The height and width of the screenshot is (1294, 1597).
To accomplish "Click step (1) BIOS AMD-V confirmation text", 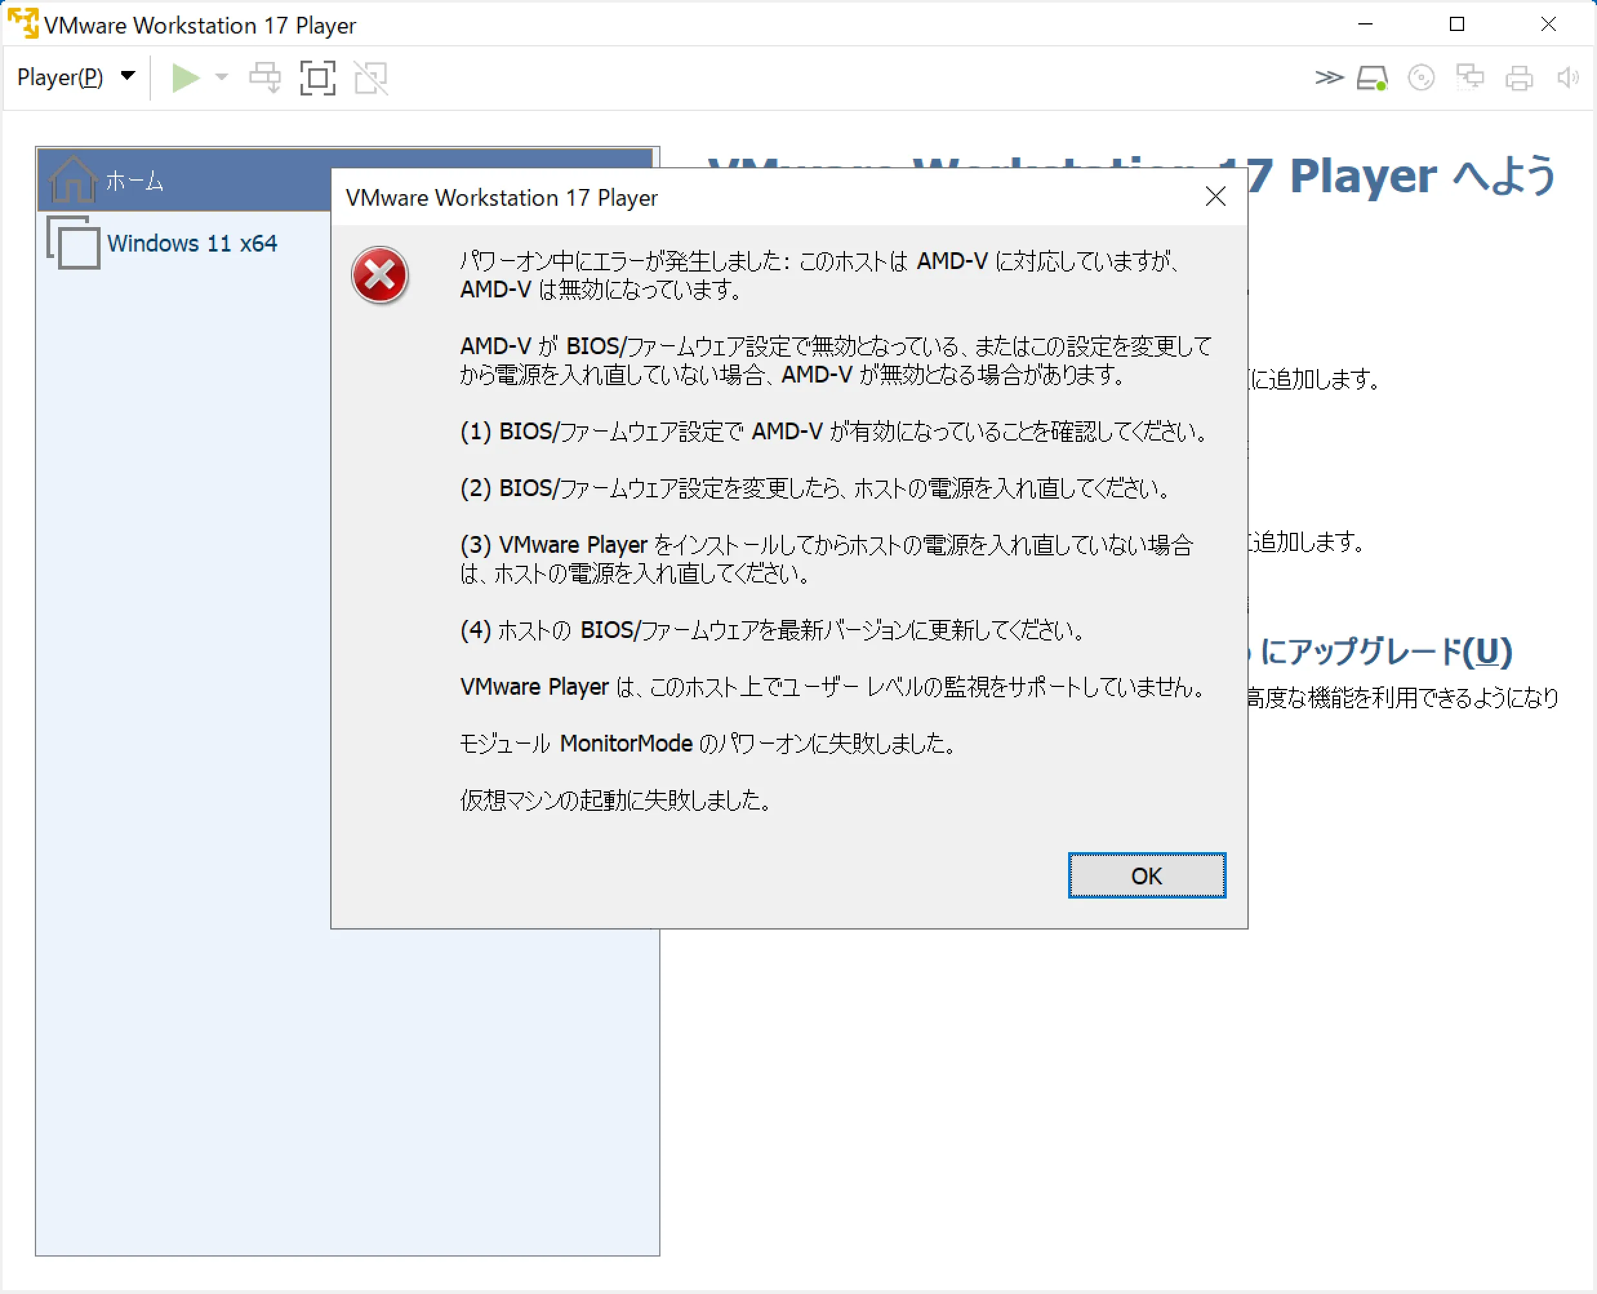I will 833,431.
